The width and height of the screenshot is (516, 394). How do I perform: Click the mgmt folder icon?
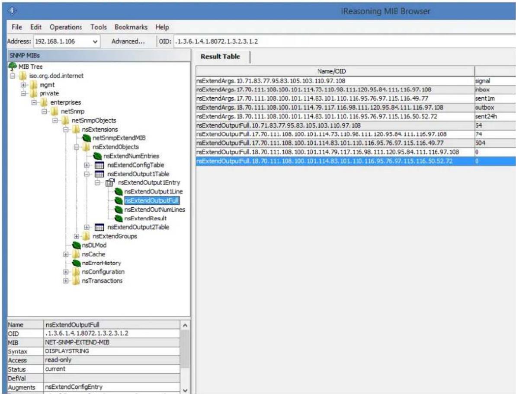(x=34, y=85)
